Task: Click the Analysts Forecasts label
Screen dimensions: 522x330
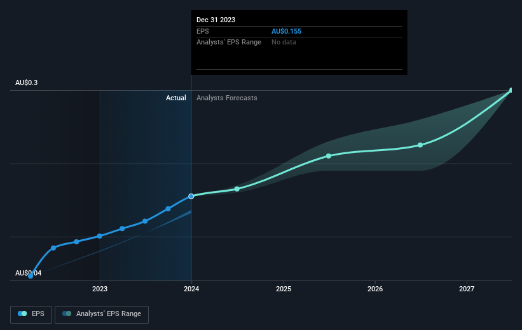Action: pos(227,98)
